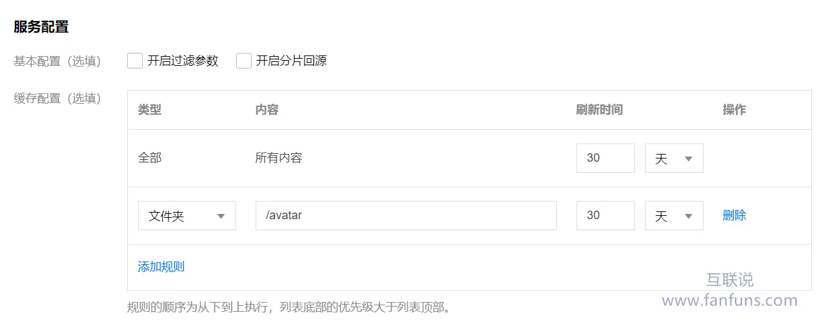Select the refresh time field in 全部 row

tap(606, 158)
